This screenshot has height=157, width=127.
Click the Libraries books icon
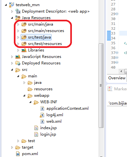click(24, 50)
